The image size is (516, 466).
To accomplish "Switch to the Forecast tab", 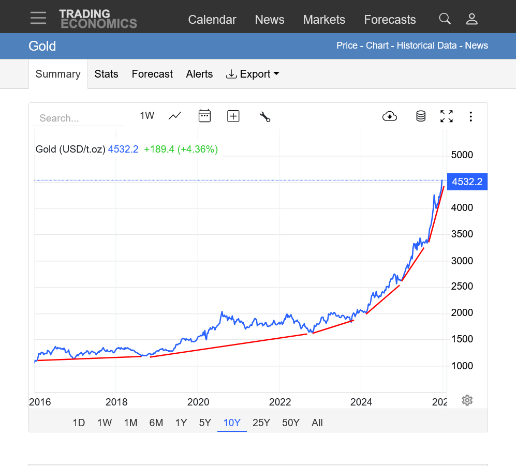I will [x=152, y=74].
